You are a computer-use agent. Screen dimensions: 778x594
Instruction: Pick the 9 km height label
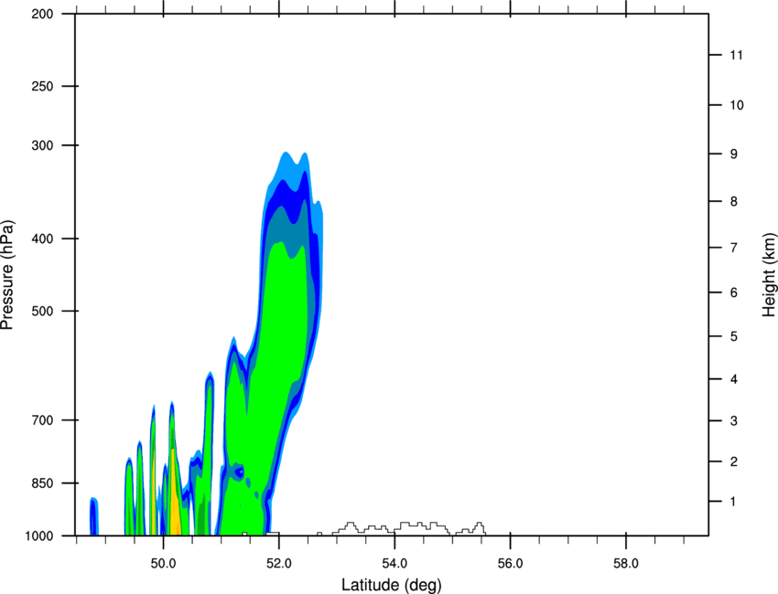click(x=734, y=154)
